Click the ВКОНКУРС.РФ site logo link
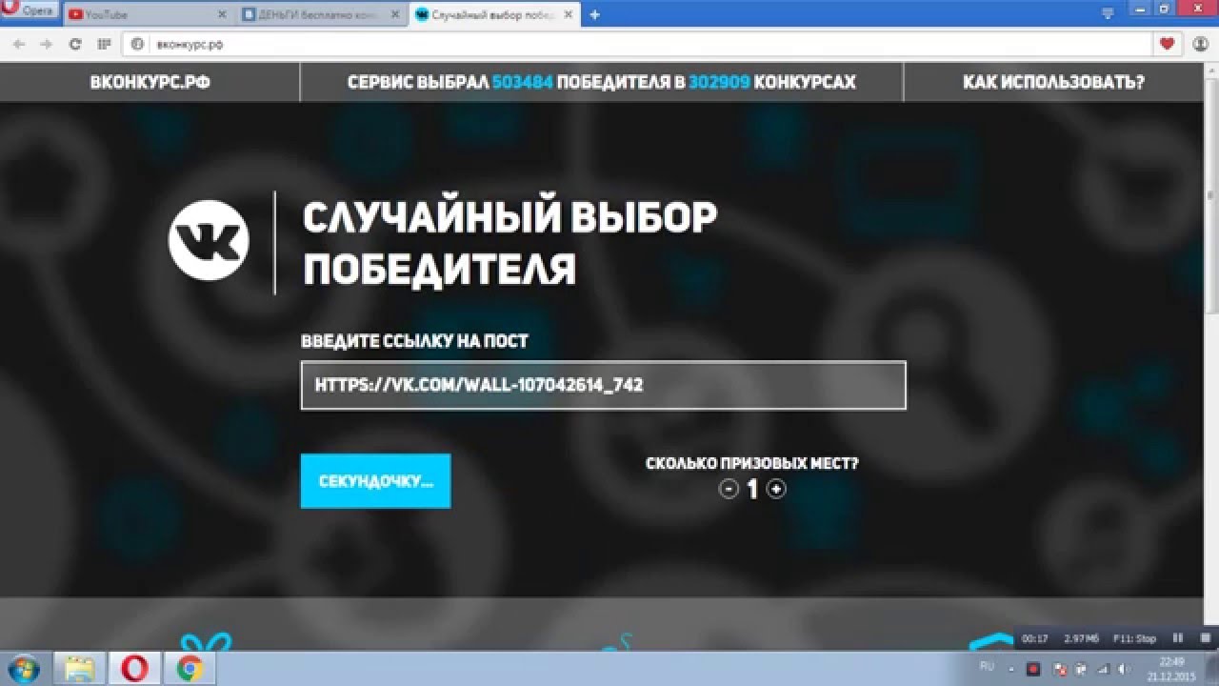This screenshot has width=1219, height=686. coord(150,82)
